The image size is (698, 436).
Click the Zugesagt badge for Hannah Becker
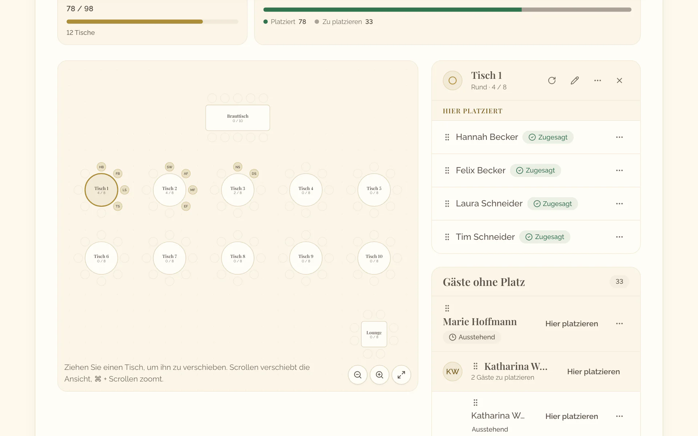click(548, 137)
